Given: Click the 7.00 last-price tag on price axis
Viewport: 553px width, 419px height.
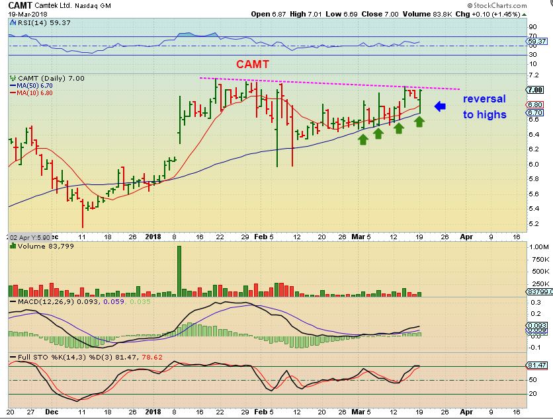Looking at the screenshot, I should click(x=535, y=90).
